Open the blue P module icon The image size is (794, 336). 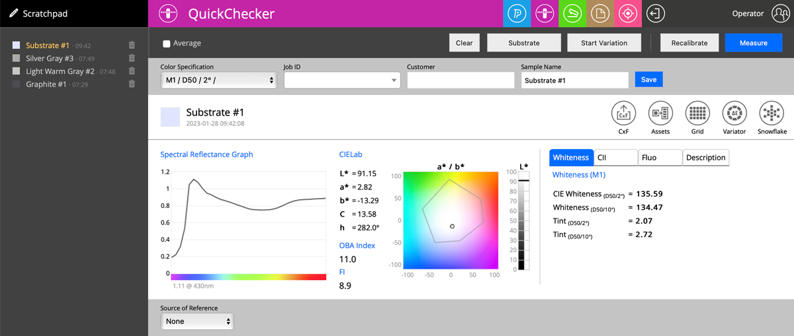(x=517, y=13)
